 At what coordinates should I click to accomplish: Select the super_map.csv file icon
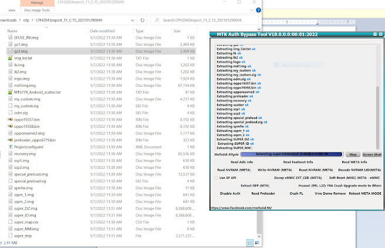[10, 222]
